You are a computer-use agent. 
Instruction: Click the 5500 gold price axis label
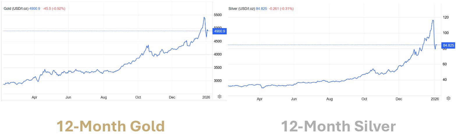click(x=218, y=15)
